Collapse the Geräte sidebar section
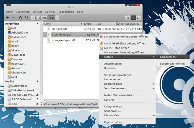194x128 pixels. click(x=37, y=81)
